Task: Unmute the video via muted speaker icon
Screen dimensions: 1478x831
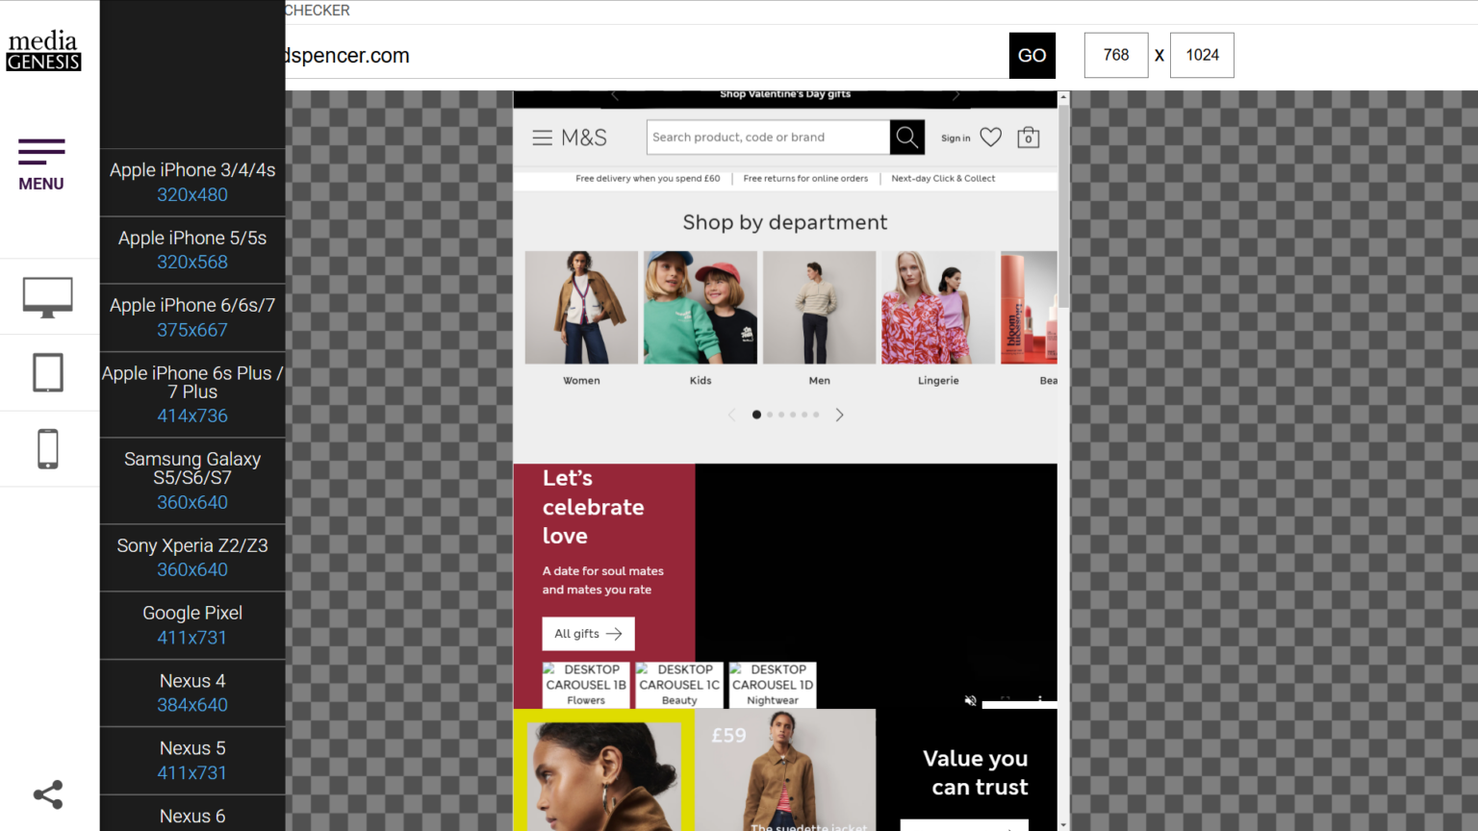Action: tap(971, 701)
